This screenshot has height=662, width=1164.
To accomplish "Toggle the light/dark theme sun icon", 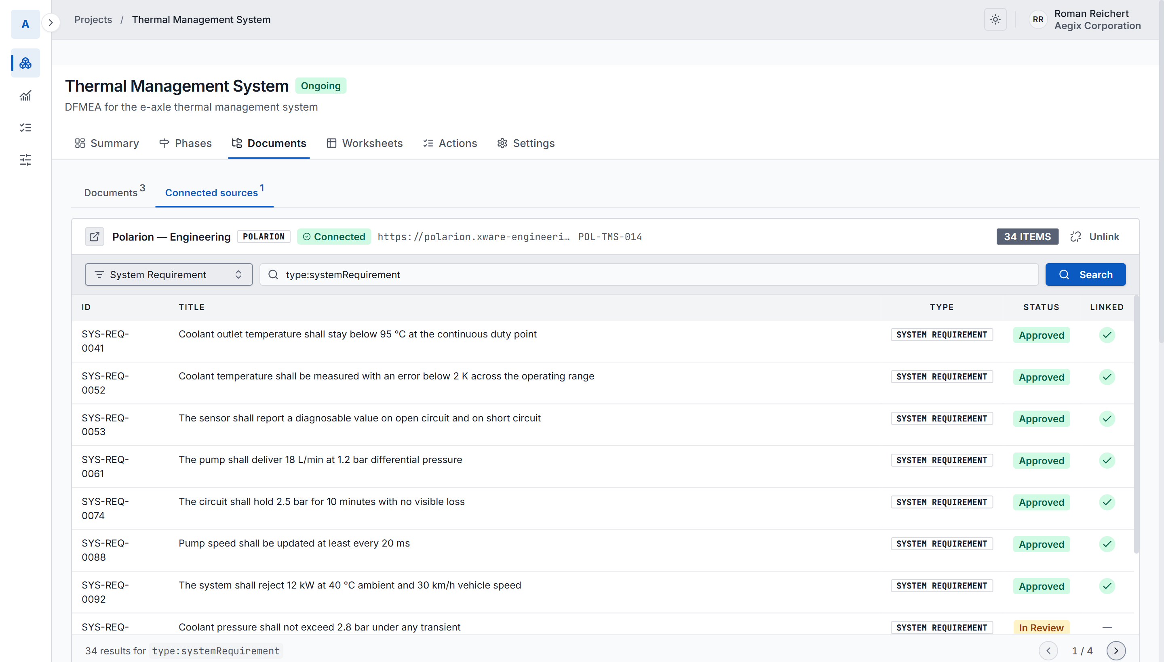I will coord(995,19).
